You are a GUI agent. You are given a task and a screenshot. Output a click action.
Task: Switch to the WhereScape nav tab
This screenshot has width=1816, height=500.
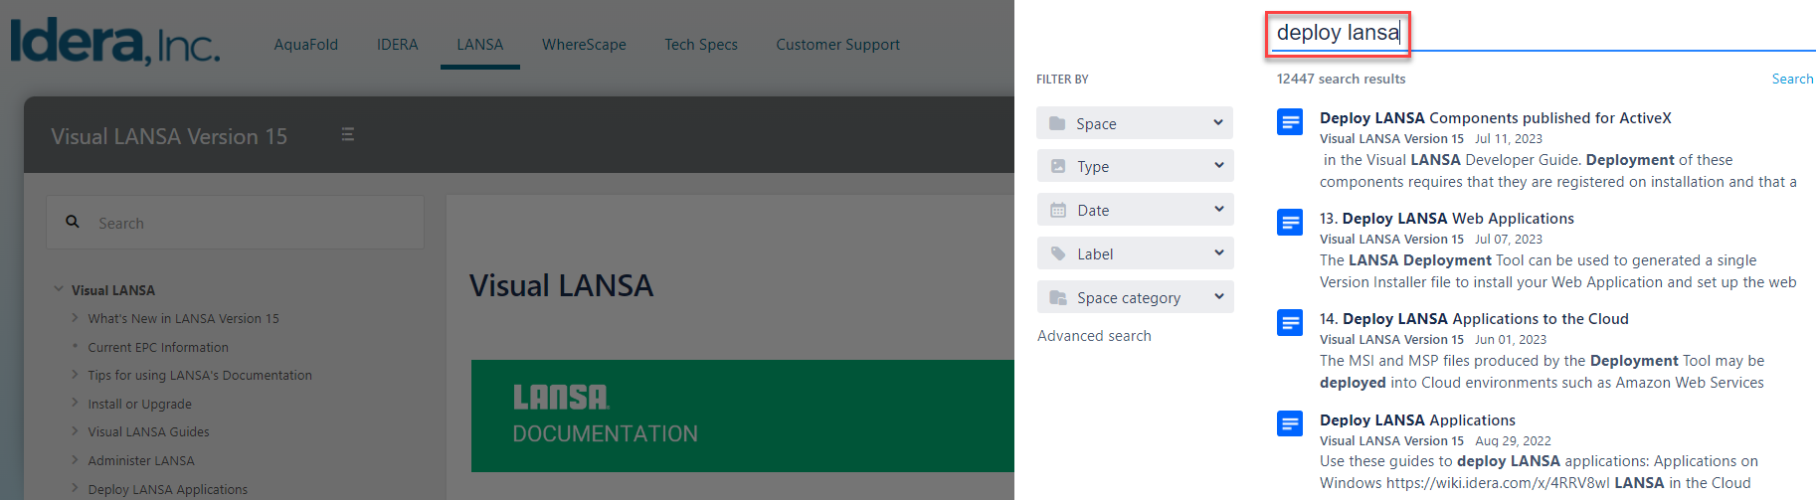tap(584, 45)
